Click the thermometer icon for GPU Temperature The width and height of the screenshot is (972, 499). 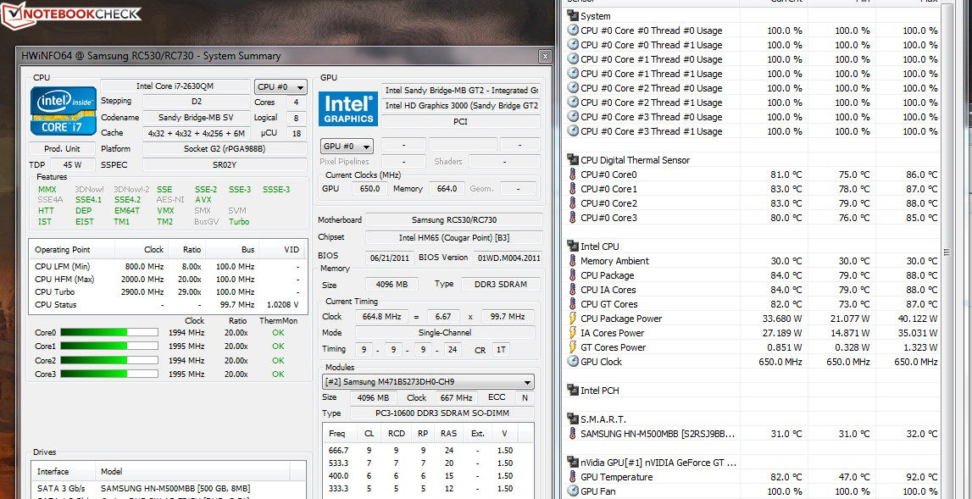pyautogui.click(x=573, y=477)
